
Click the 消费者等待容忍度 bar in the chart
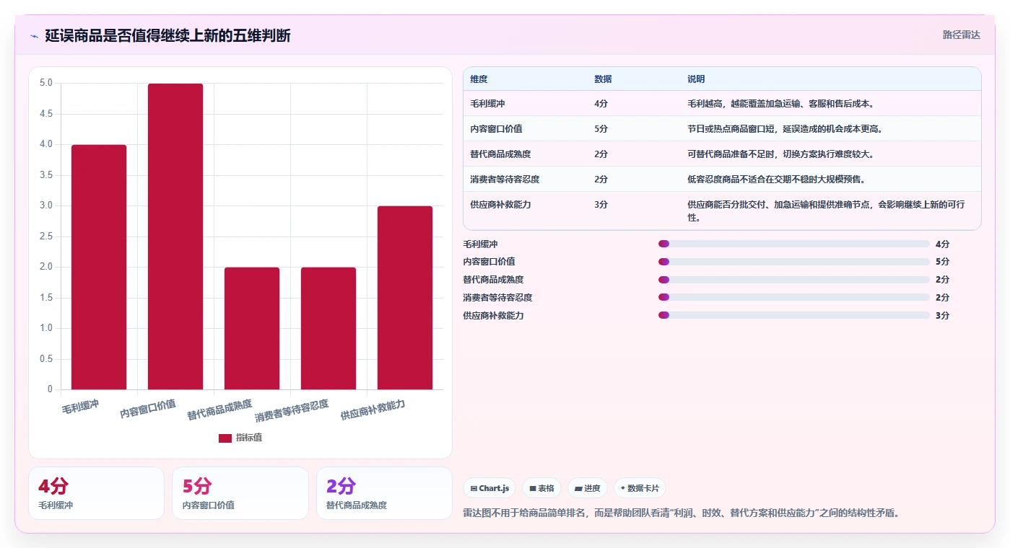(328, 328)
